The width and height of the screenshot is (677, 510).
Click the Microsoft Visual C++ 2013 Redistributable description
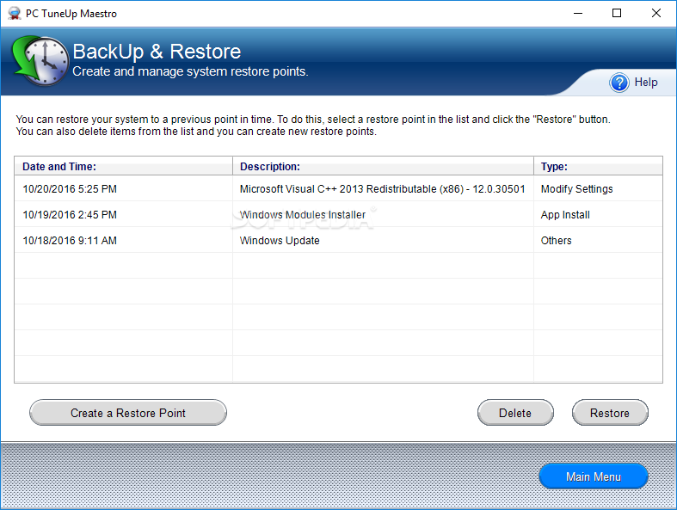click(x=382, y=189)
